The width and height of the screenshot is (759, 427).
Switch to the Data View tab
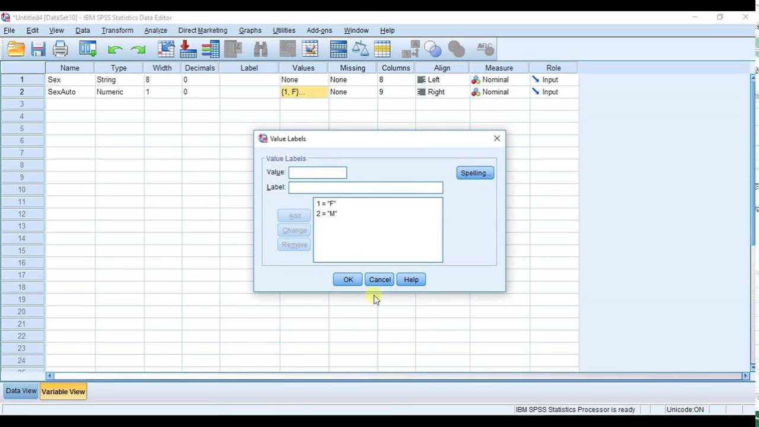(x=21, y=391)
